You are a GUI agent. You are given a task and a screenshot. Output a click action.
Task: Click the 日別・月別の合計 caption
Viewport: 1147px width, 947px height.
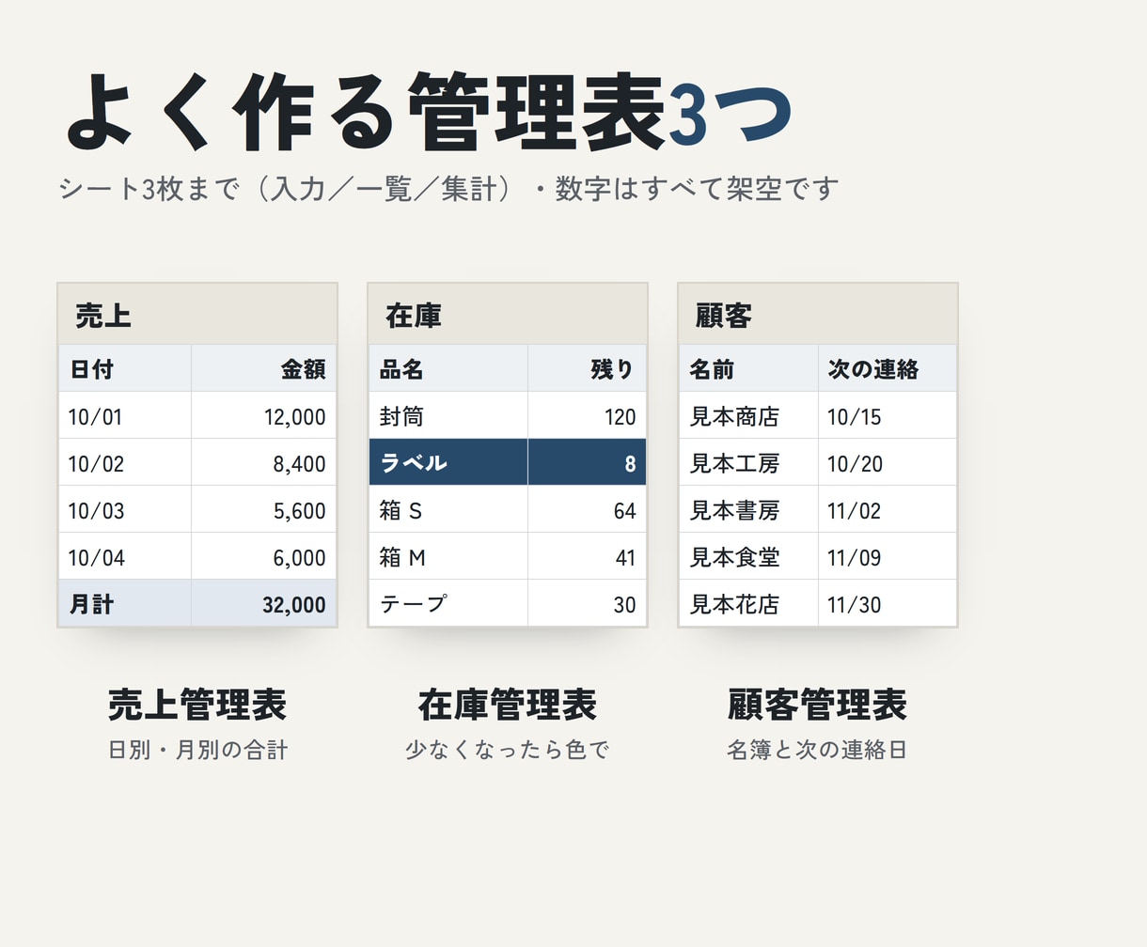point(197,750)
